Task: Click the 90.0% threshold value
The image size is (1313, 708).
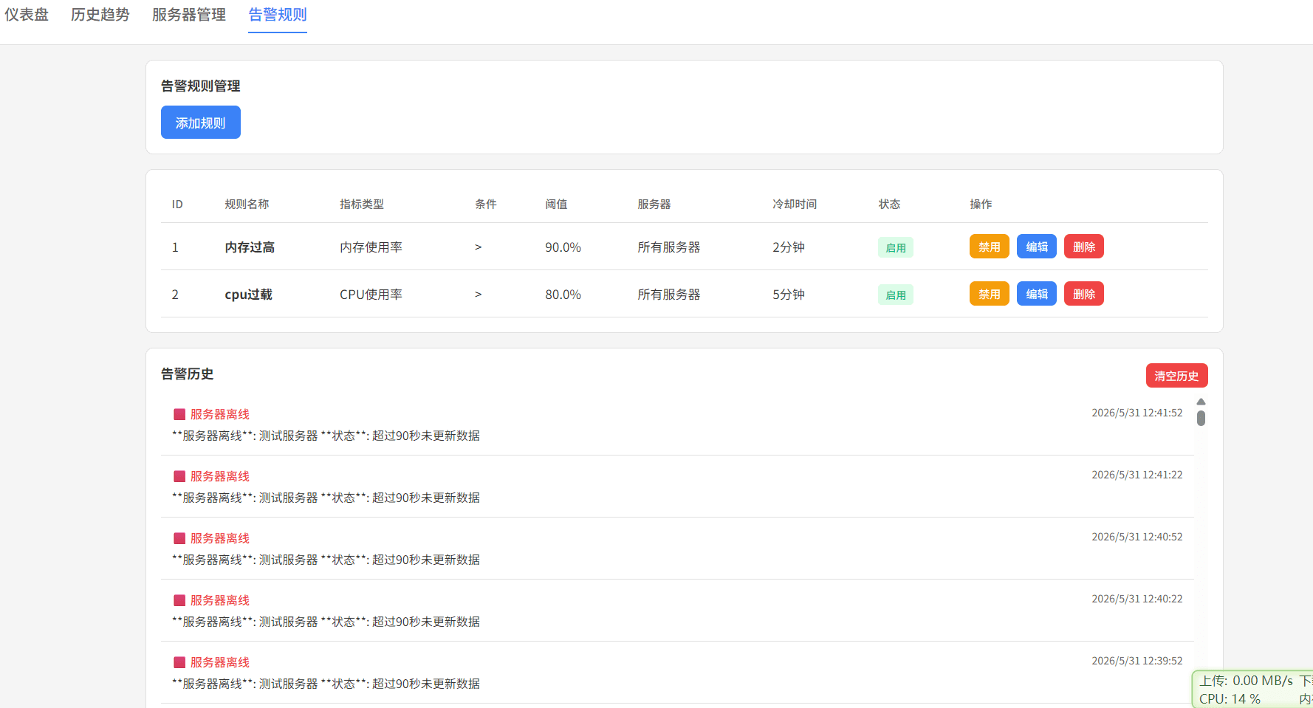Action: pos(563,247)
